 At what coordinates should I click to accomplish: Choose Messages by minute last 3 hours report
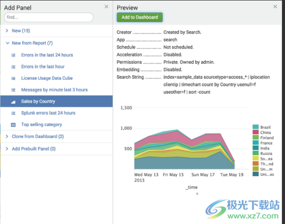(x=54, y=90)
